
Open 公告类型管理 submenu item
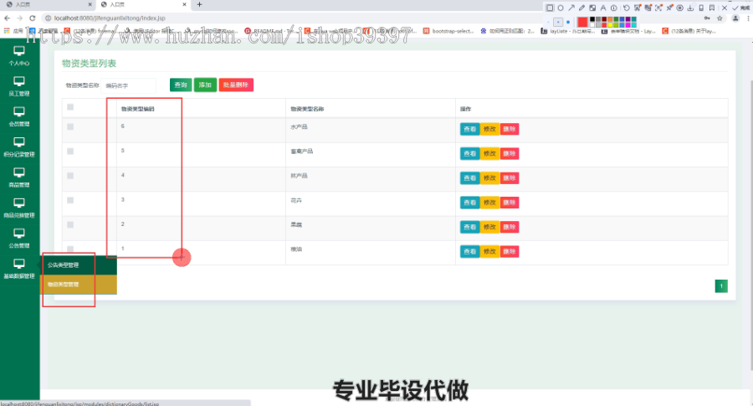click(x=79, y=265)
